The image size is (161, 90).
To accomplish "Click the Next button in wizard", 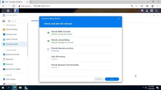I will coord(112,79).
